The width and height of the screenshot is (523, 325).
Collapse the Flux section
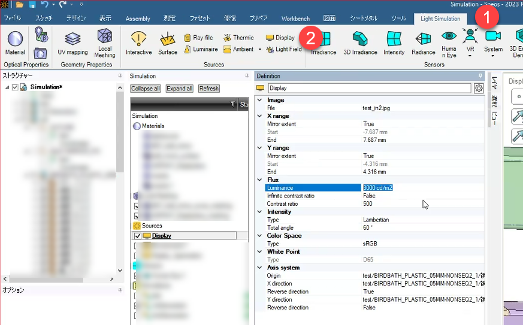[x=259, y=180]
